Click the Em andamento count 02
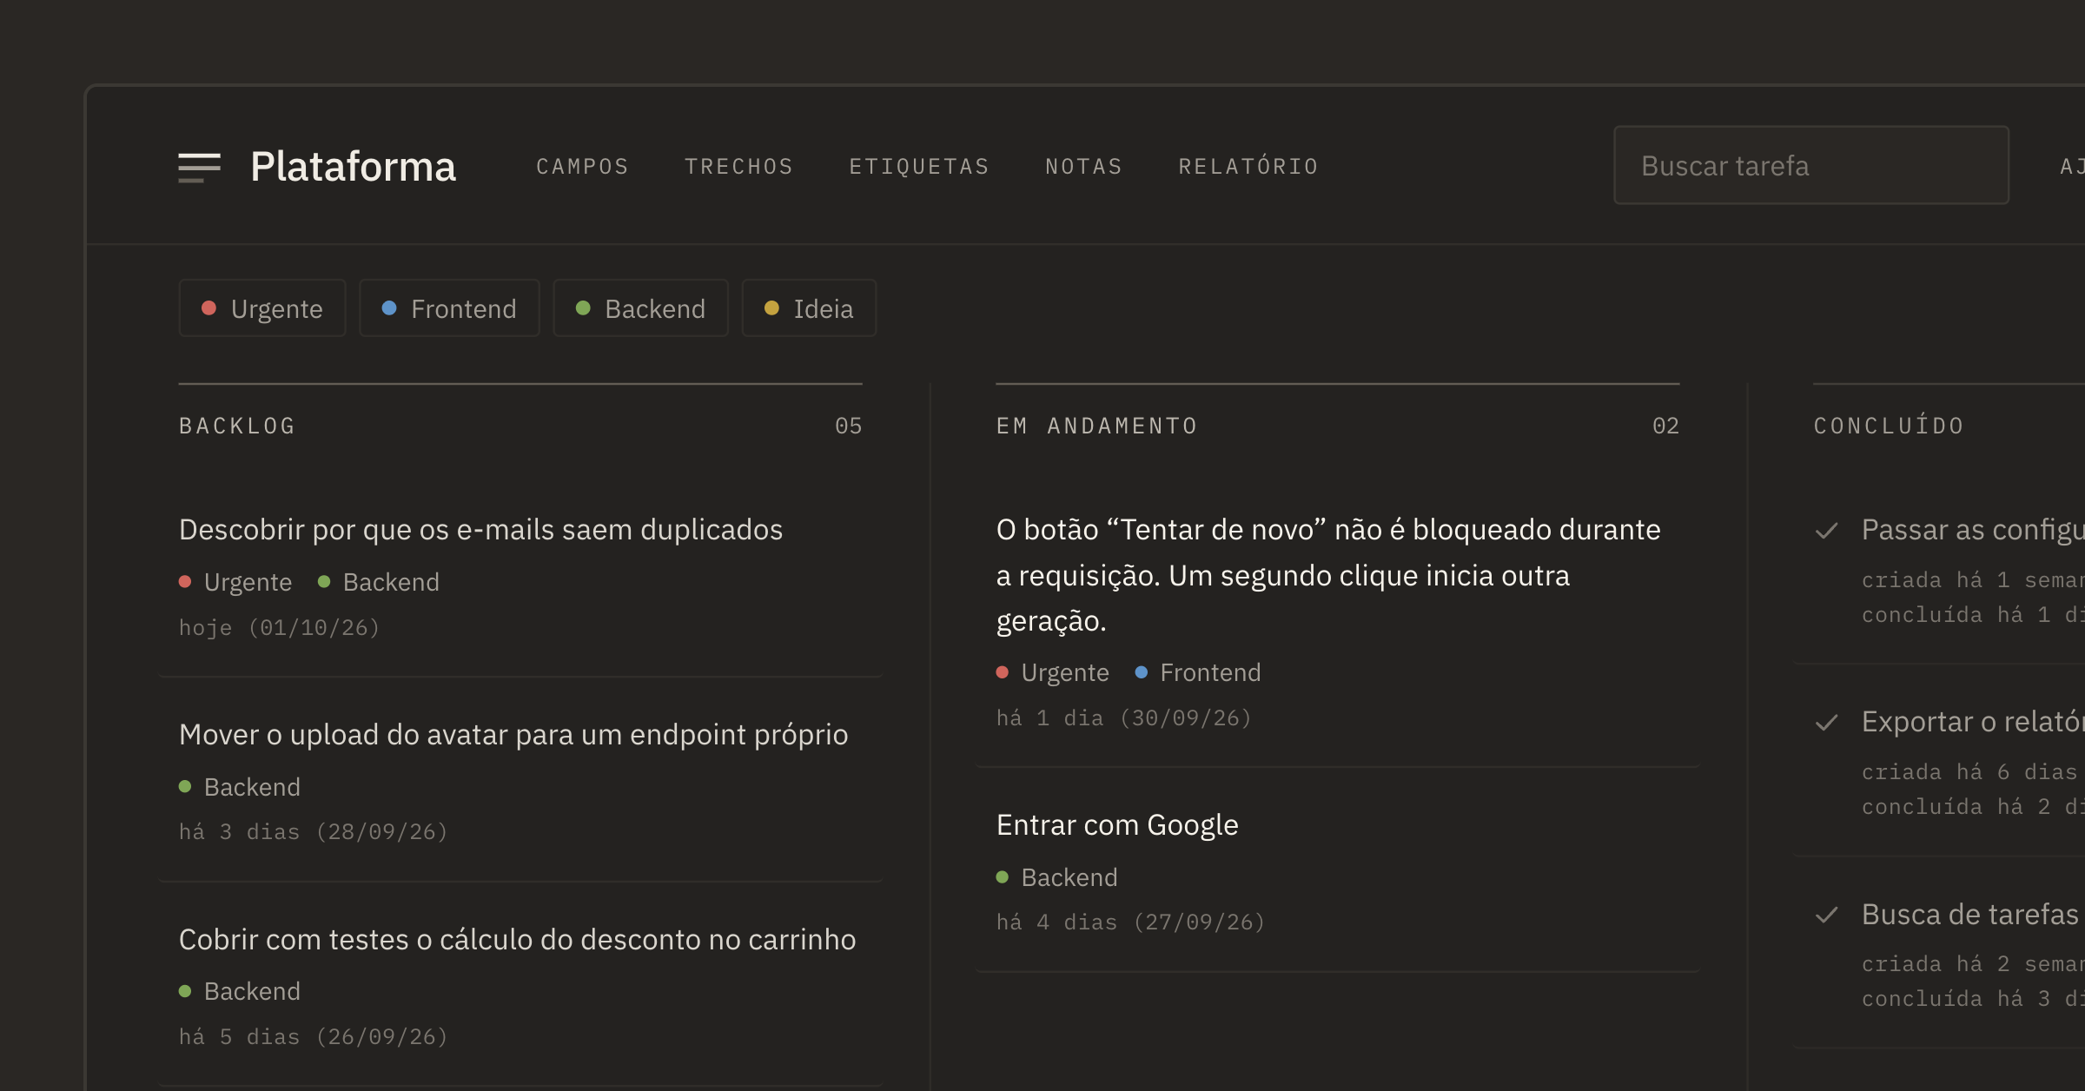Screen dimensions: 2085x1091 pos(1666,426)
